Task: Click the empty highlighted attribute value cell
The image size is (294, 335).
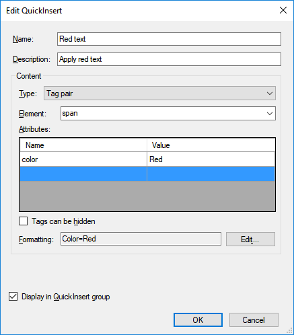Action: 211,174
